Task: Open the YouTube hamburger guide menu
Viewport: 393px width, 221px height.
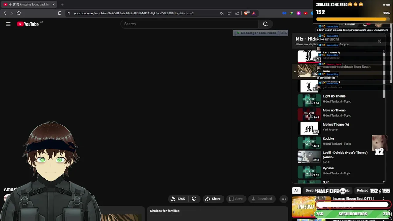Action: (8, 24)
